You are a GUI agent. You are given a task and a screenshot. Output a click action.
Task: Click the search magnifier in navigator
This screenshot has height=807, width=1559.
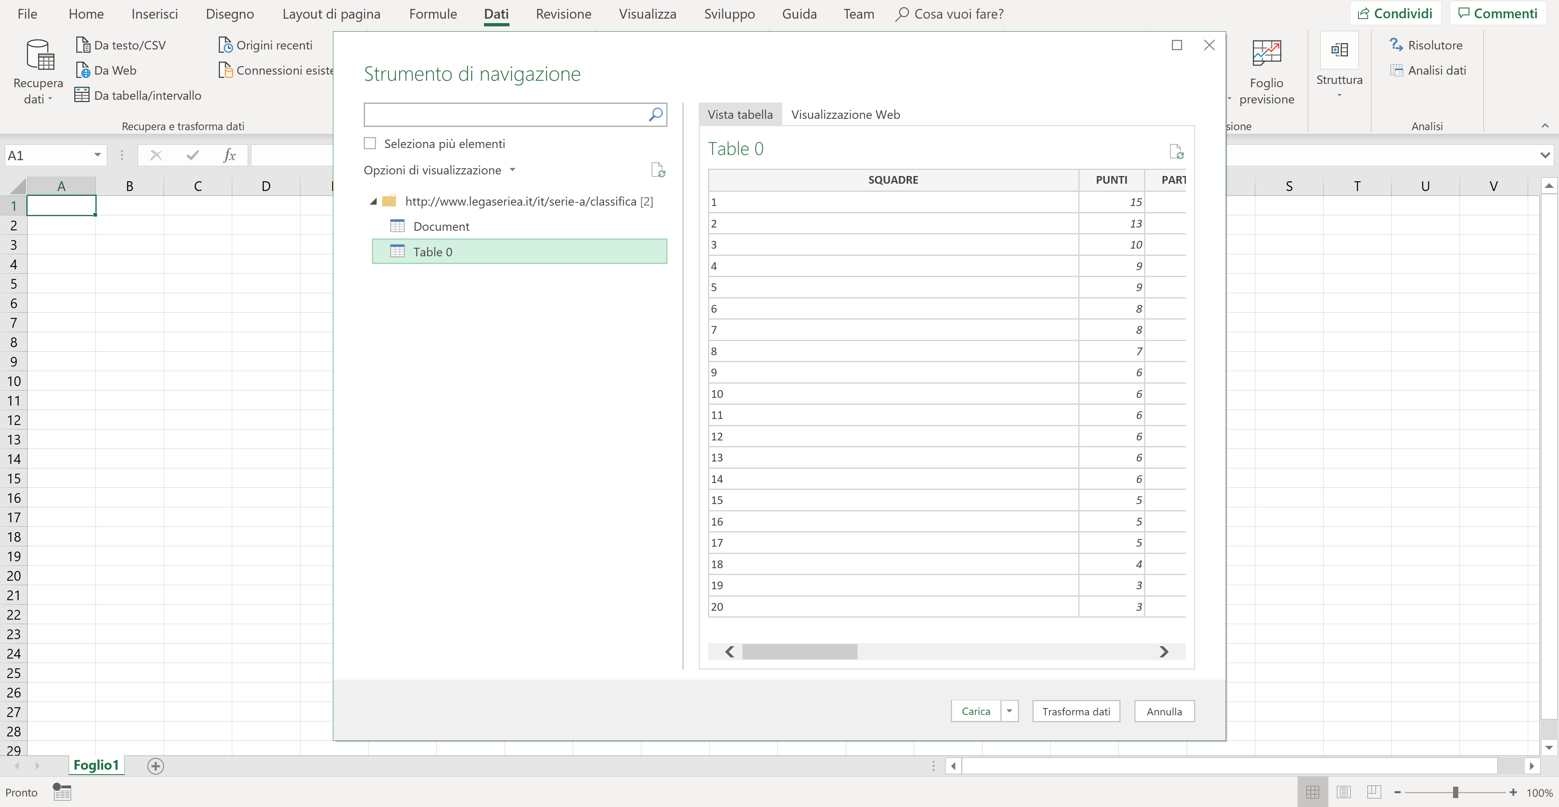[x=655, y=114]
